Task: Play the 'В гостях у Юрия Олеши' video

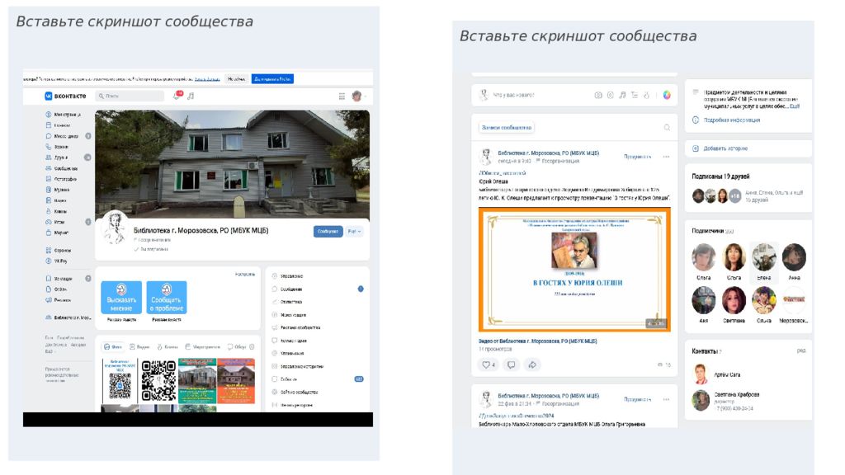Action: coord(575,270)
